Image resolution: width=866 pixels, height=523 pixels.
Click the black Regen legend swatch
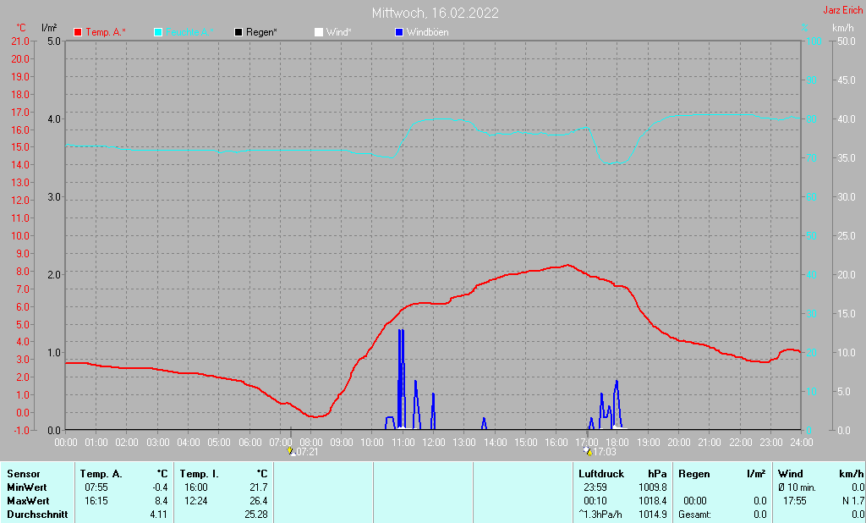(x=238, y=33)
